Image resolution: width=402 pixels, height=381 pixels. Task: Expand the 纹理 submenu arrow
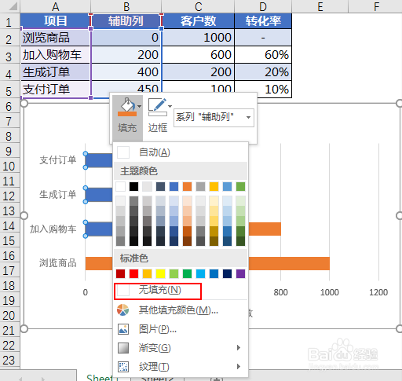[239, 367]
